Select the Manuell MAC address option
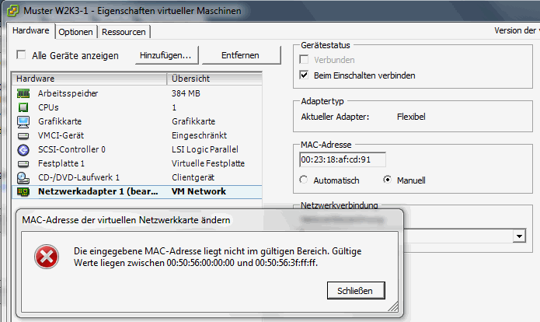This screenshot has width=540, height=322. tap(388, 180)
